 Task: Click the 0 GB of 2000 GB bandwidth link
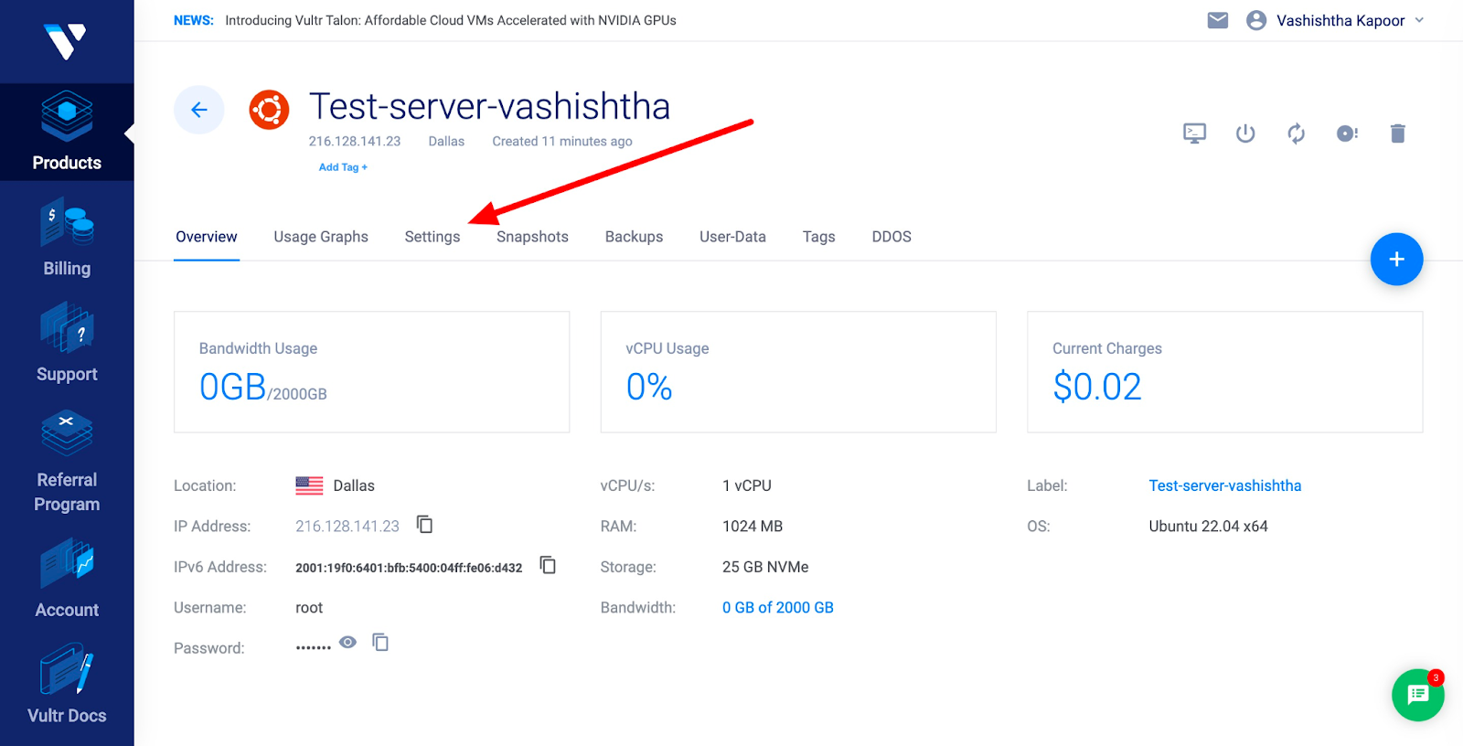click(778, 608)
